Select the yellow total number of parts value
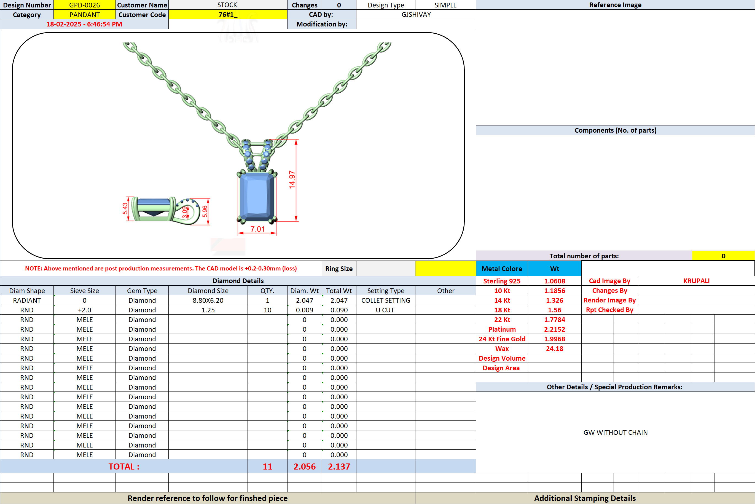This screenshot has width=755, height=504. (x=723, y=256)
